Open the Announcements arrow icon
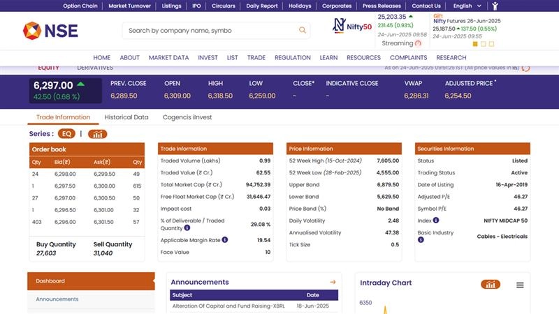This screenshot has height=314, width=559. point(333,282)
